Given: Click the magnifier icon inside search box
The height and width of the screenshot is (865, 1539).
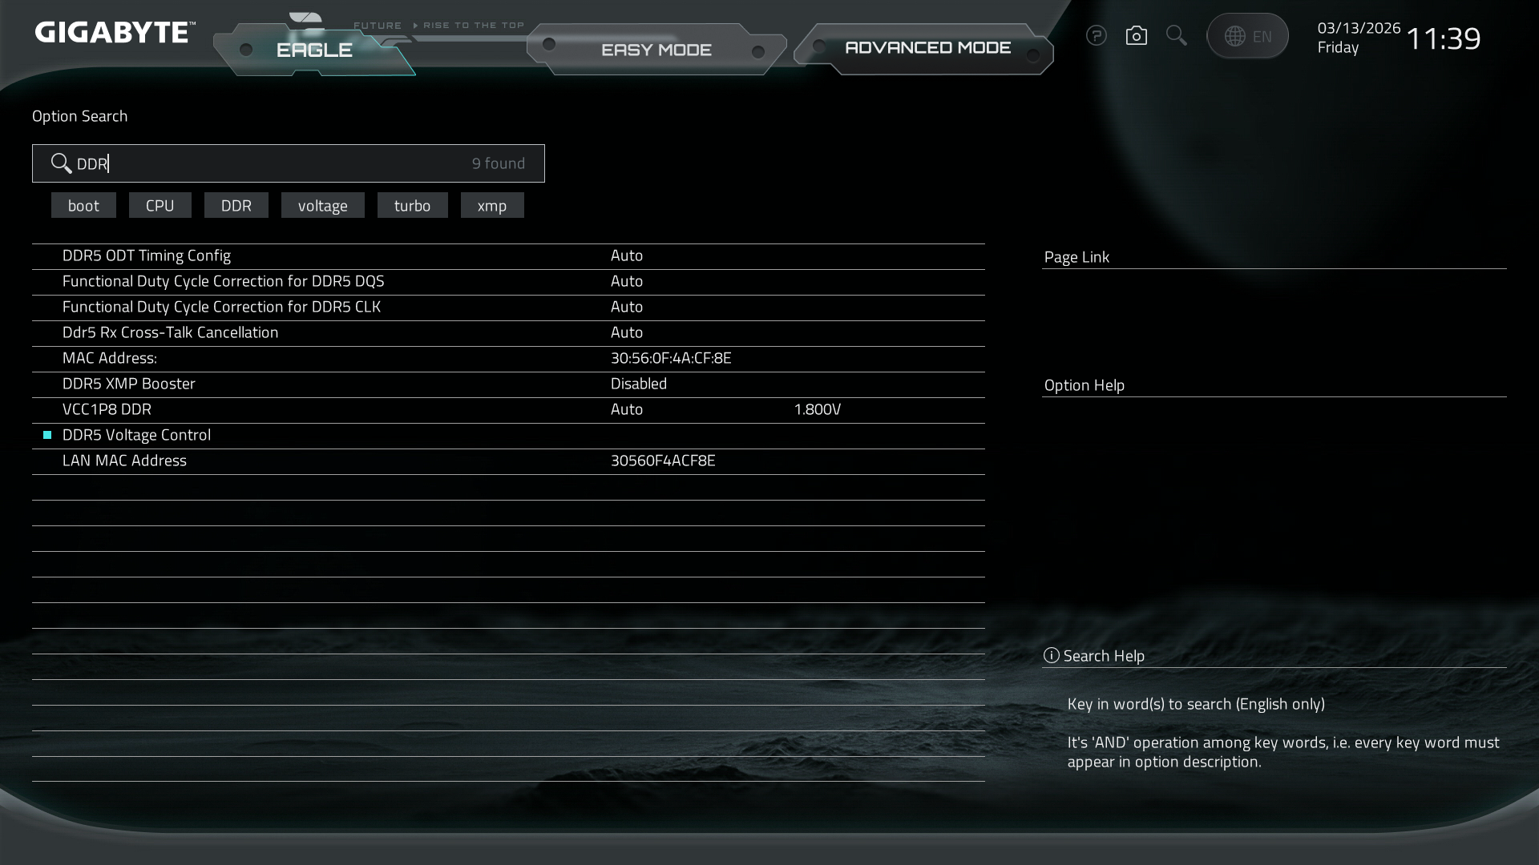Looking at the screenshot, I should [61, 163].
